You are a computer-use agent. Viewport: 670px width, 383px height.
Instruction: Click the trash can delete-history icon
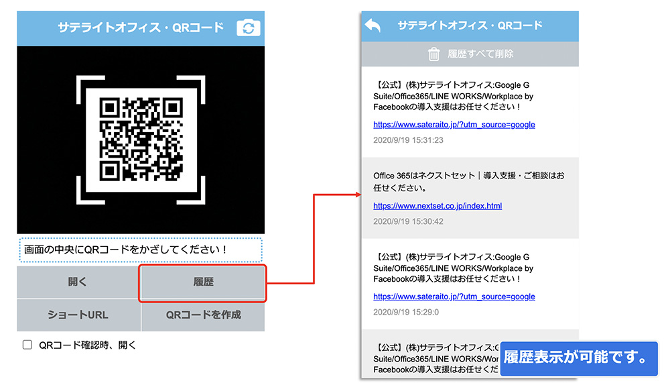tap(433, 54)
